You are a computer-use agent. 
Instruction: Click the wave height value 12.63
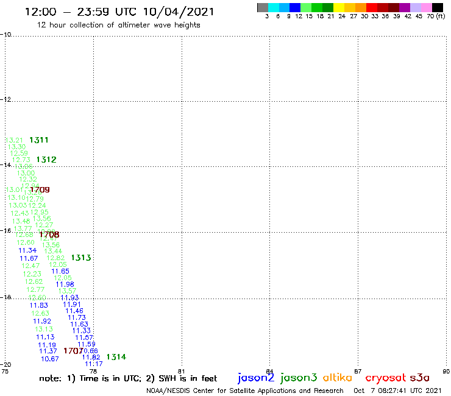[40, 313]
